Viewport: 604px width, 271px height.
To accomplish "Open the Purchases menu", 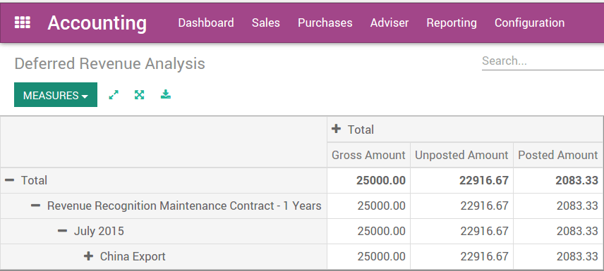I will click(325, 23).
